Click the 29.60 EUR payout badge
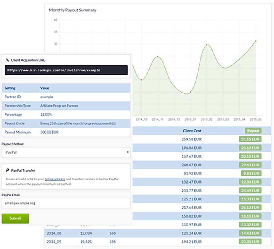Screen dimensions: 274x249 coord(250,165)
